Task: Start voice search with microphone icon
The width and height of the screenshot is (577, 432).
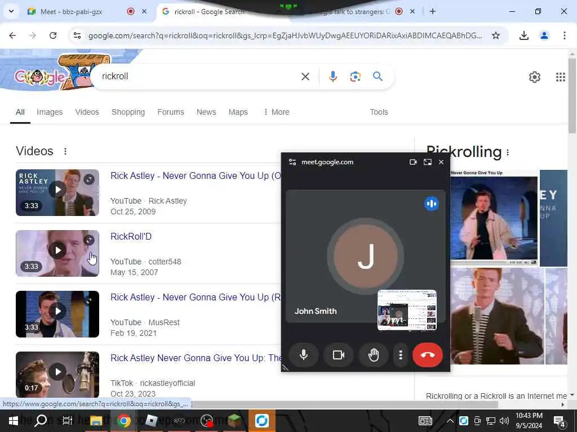Action: point(332,76)
